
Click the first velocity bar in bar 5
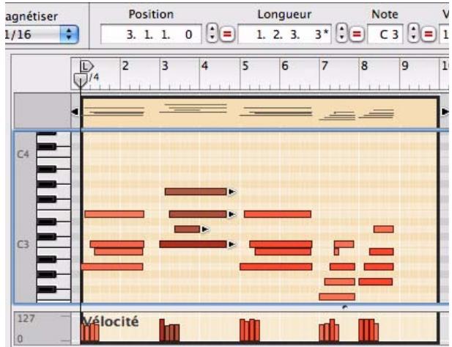point(242,330)
